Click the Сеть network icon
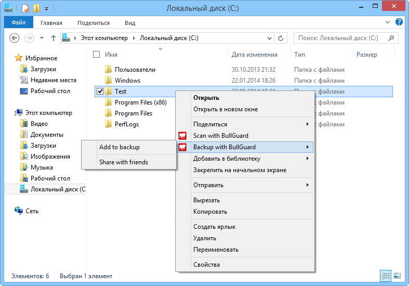 pos(19,211)
